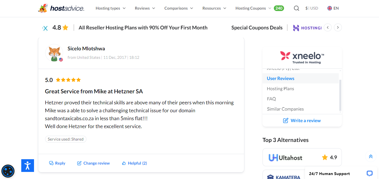Reply to Sicelo's review

click(57, 163)
